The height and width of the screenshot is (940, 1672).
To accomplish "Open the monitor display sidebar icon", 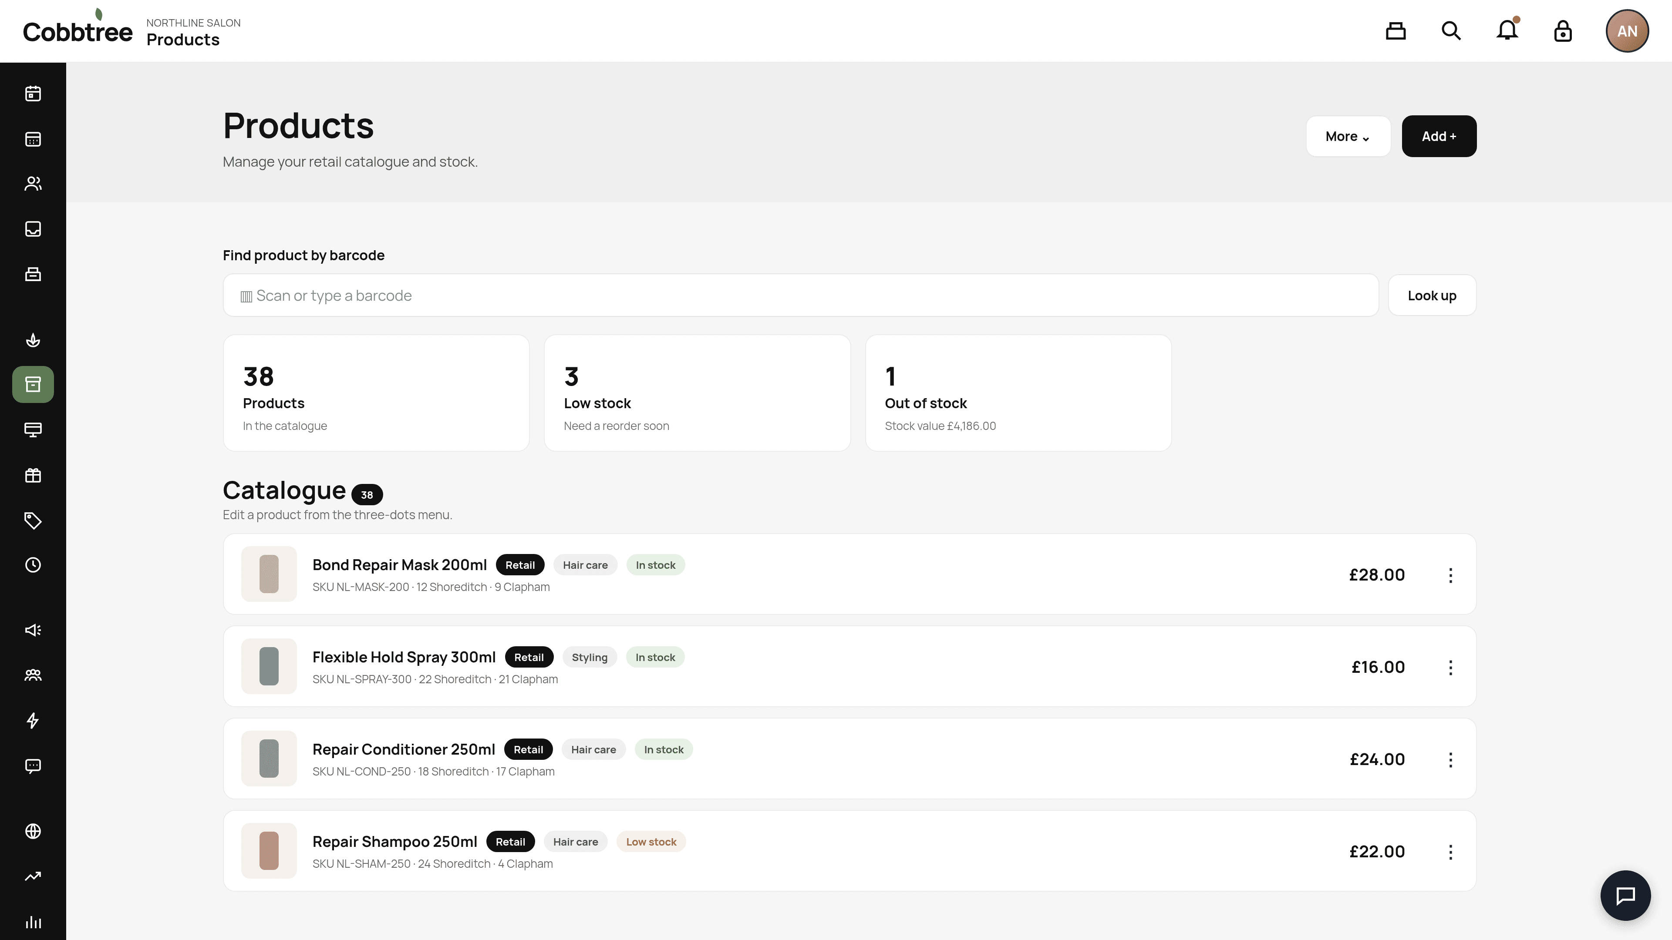I will pos(33,430).
